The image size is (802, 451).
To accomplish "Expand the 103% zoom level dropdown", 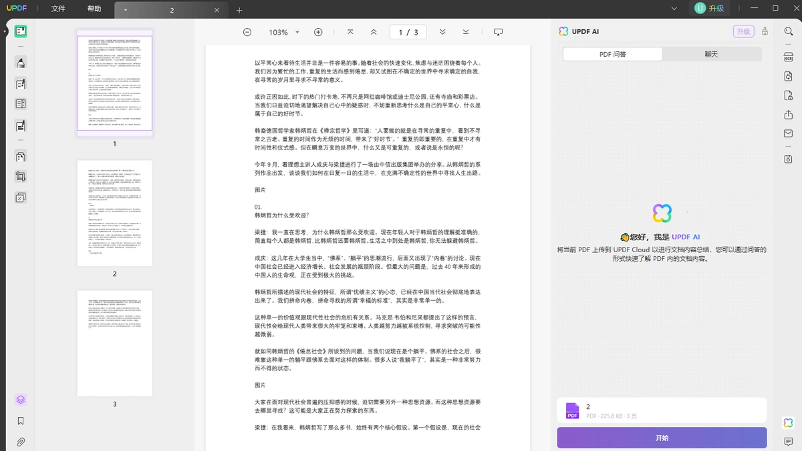I will (297, 32).
